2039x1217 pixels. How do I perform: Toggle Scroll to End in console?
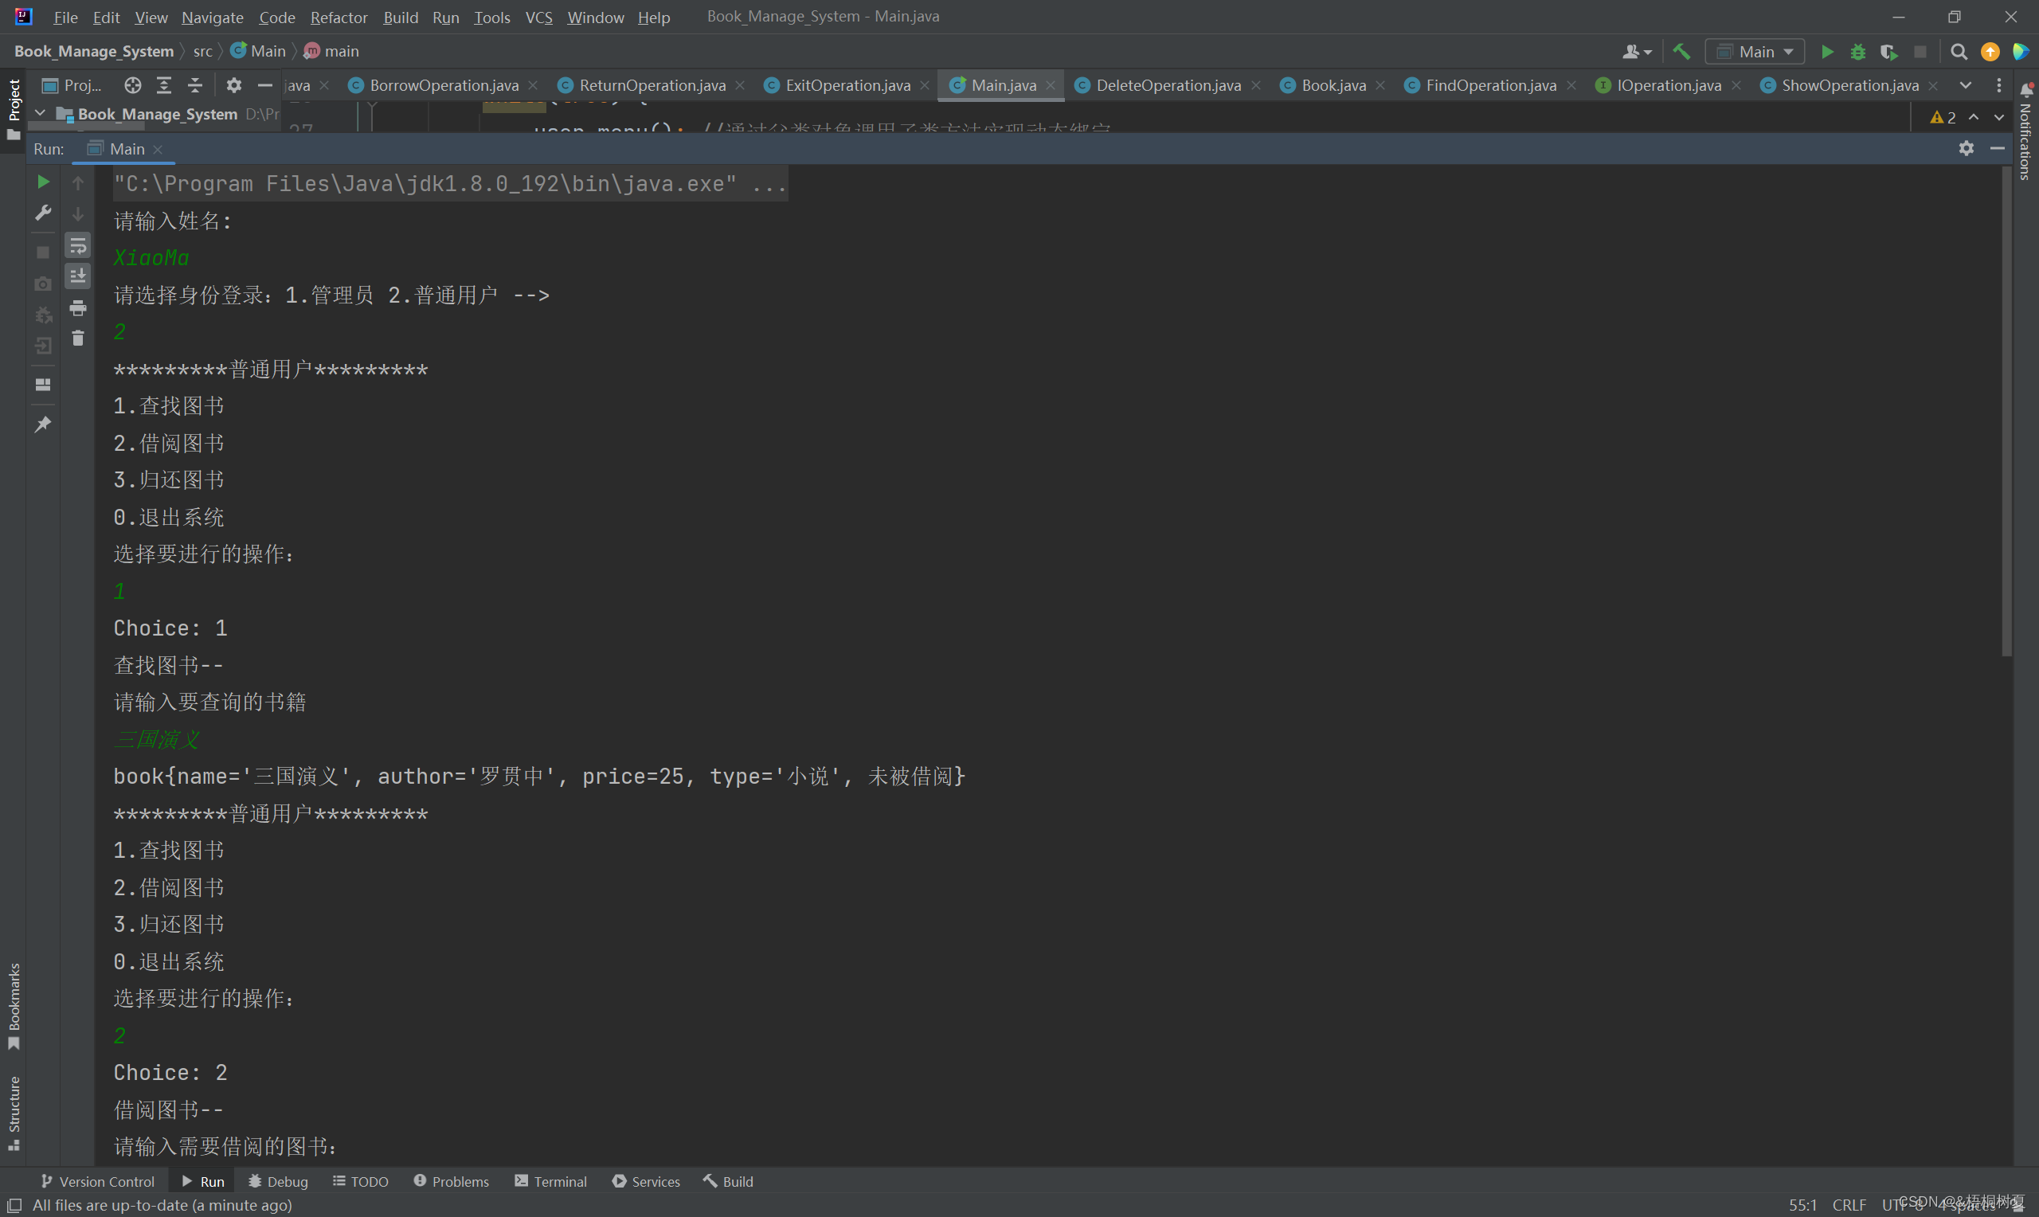point(78,276)
